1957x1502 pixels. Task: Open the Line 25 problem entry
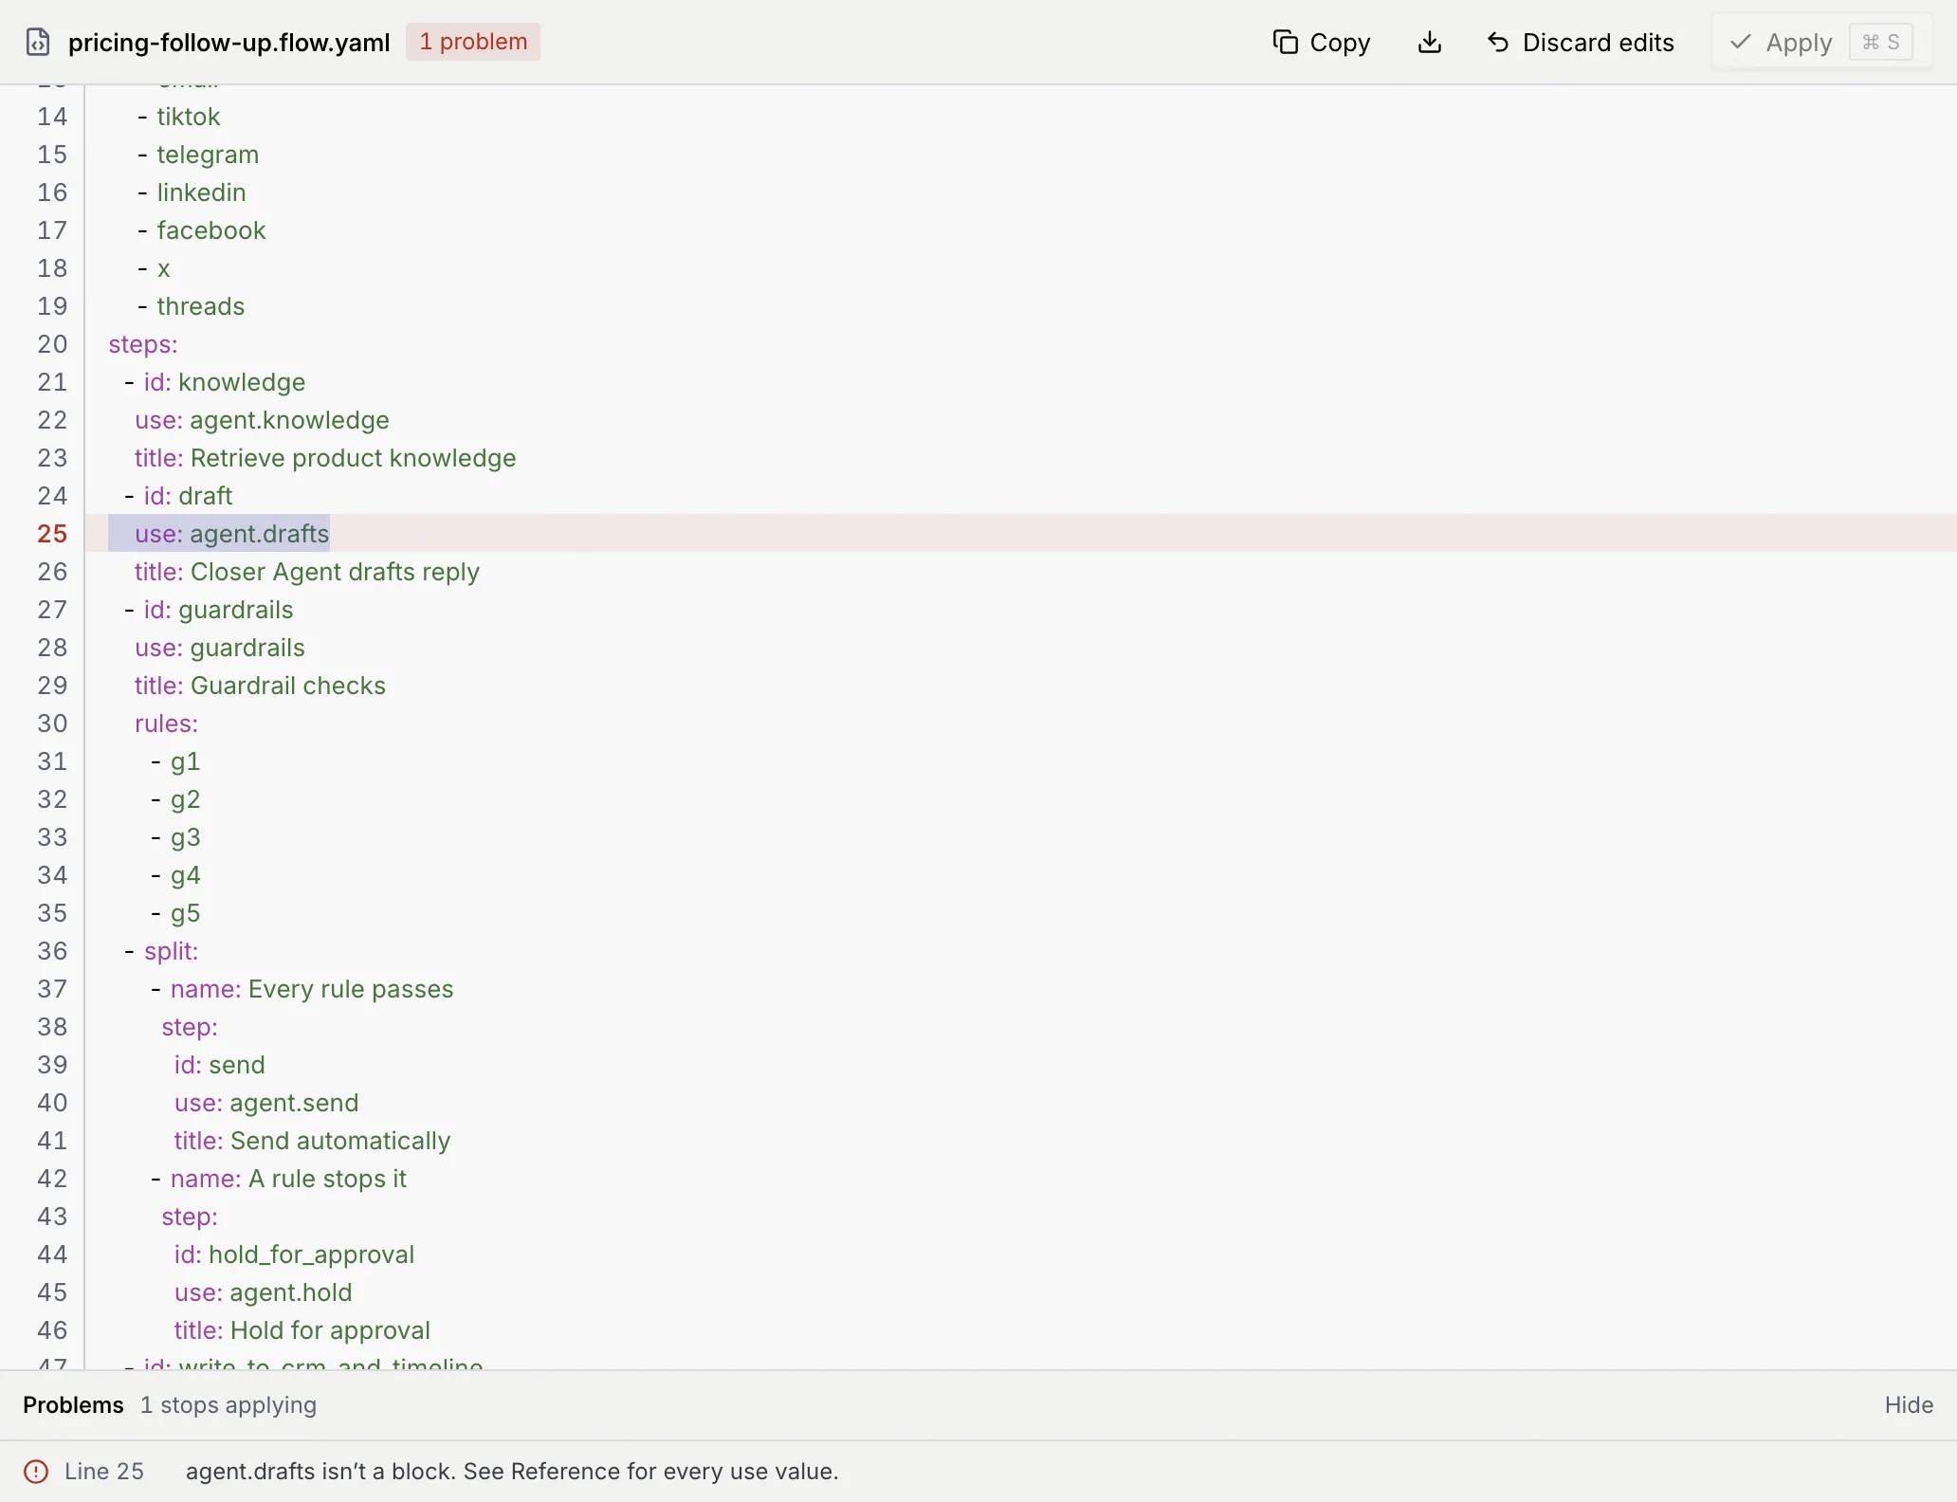(978, 1471)
